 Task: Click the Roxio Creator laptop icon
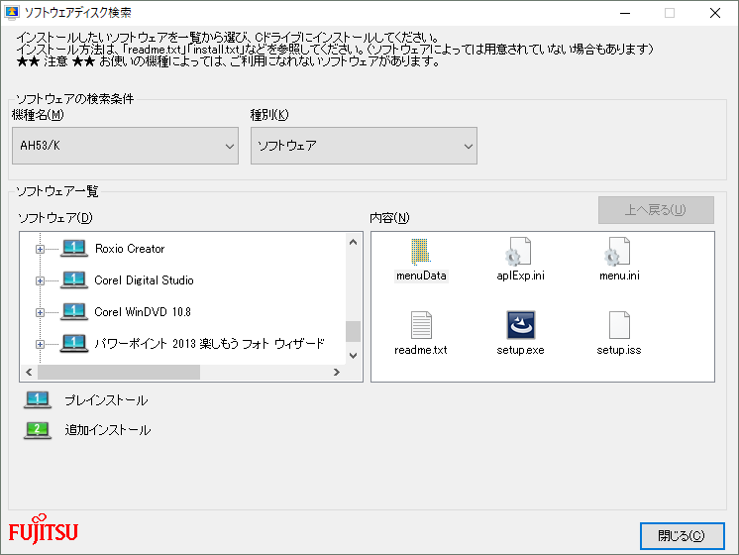74,249
